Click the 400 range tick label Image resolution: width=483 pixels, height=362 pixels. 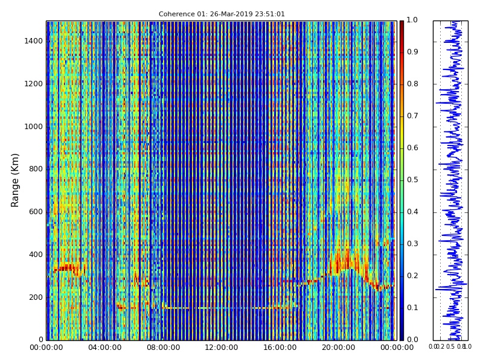click(36, 255)
